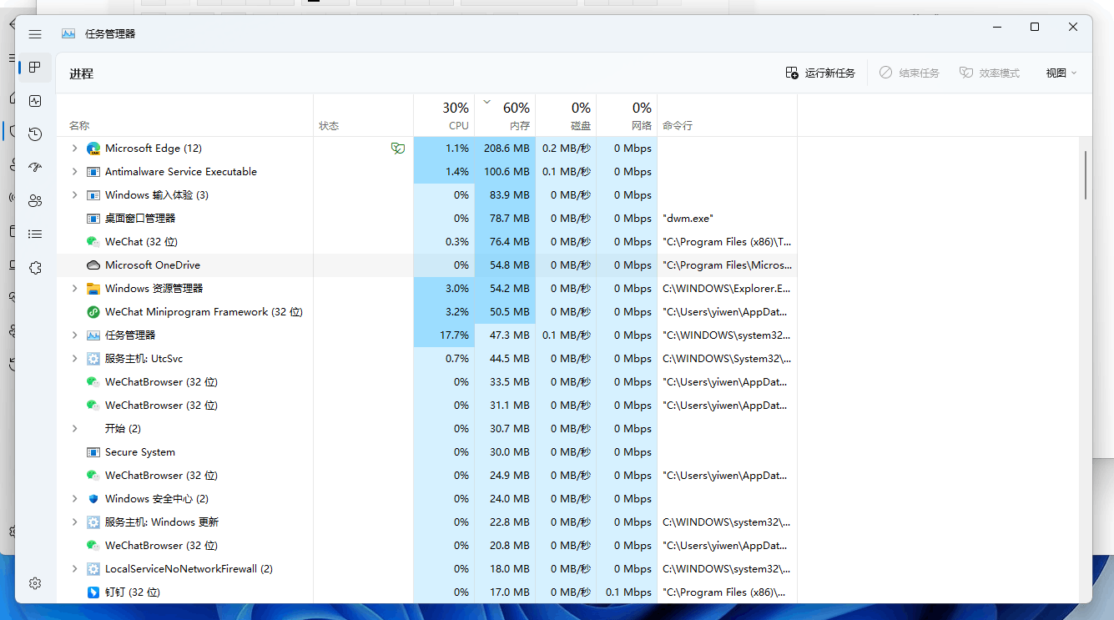Click the Windows 安全中心 shield icon

pos(93,499)
